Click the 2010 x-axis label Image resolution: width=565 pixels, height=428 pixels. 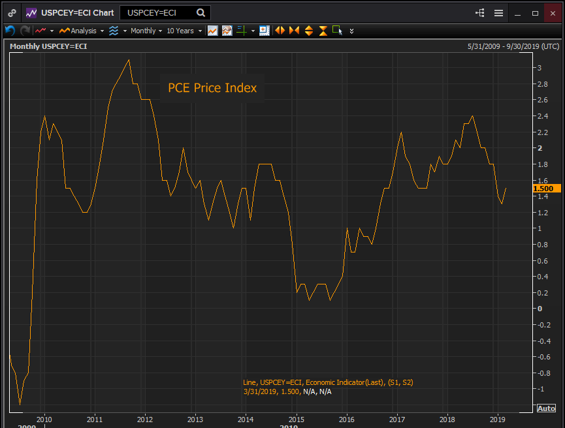tap(44, 420)
